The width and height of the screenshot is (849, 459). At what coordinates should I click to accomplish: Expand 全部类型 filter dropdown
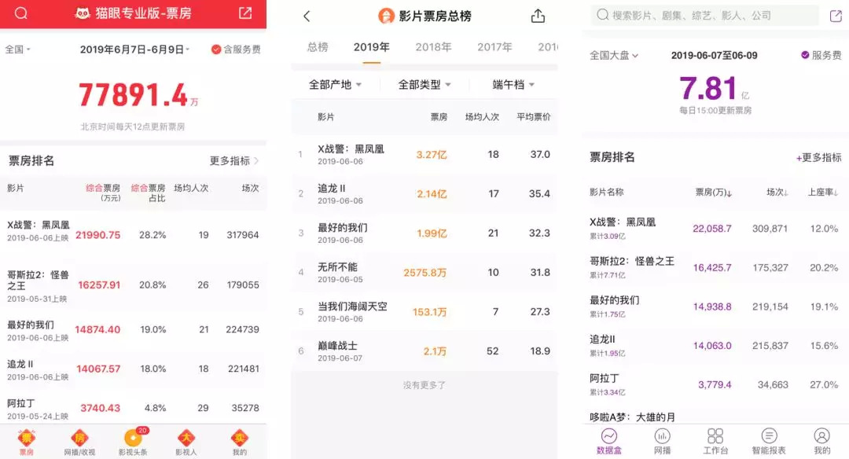(424, 84)
